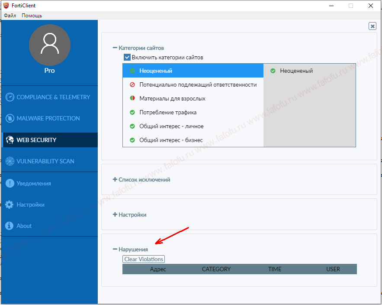Select Потребление трафика category

point(193,112)
